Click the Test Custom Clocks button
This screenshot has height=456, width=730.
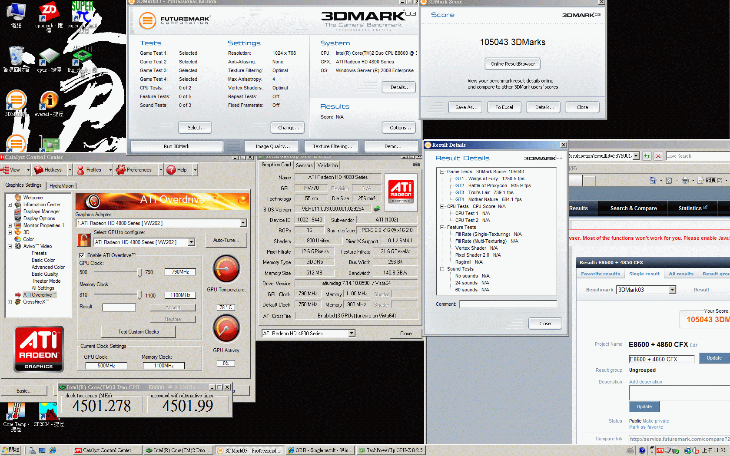tap(139, 332)
